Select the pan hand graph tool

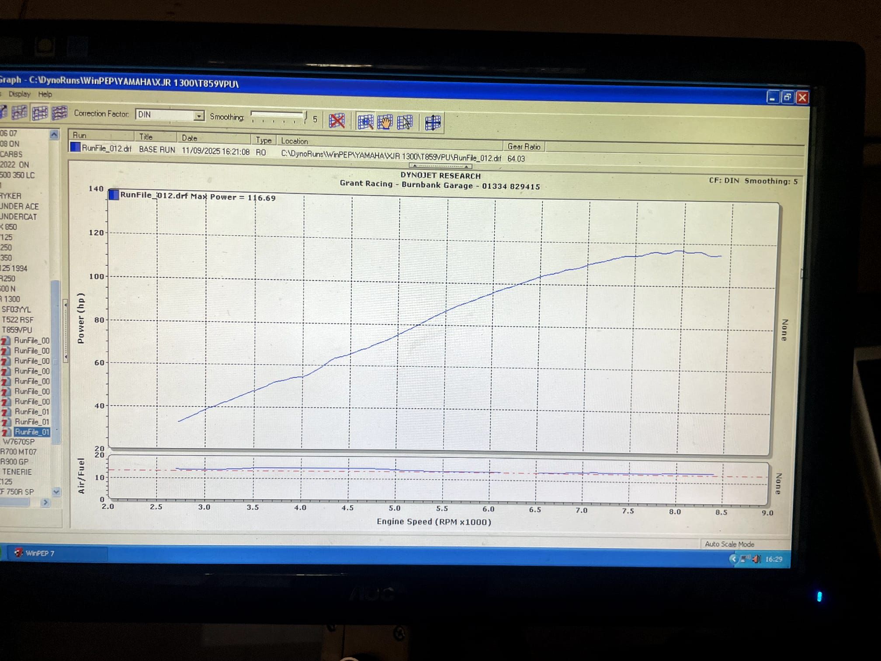click(385, 122)
